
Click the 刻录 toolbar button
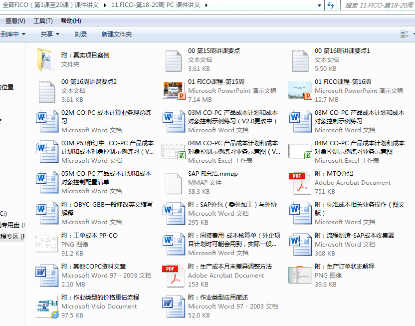coord(81,34)
